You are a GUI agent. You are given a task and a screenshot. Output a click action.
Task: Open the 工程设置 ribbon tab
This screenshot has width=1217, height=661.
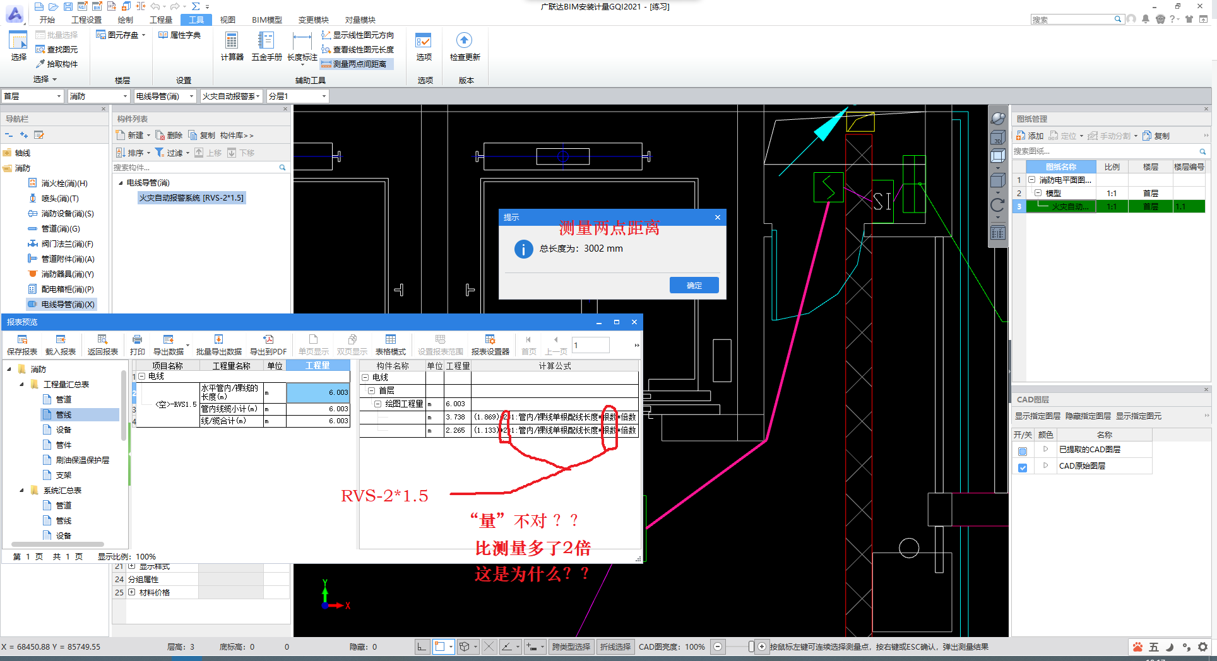coord(86,20)
